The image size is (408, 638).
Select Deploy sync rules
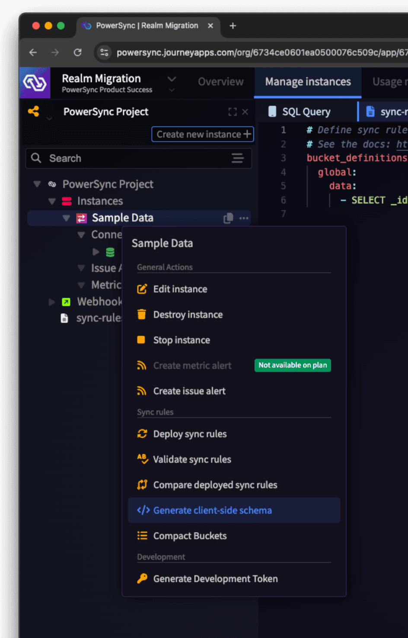point(234,434)
